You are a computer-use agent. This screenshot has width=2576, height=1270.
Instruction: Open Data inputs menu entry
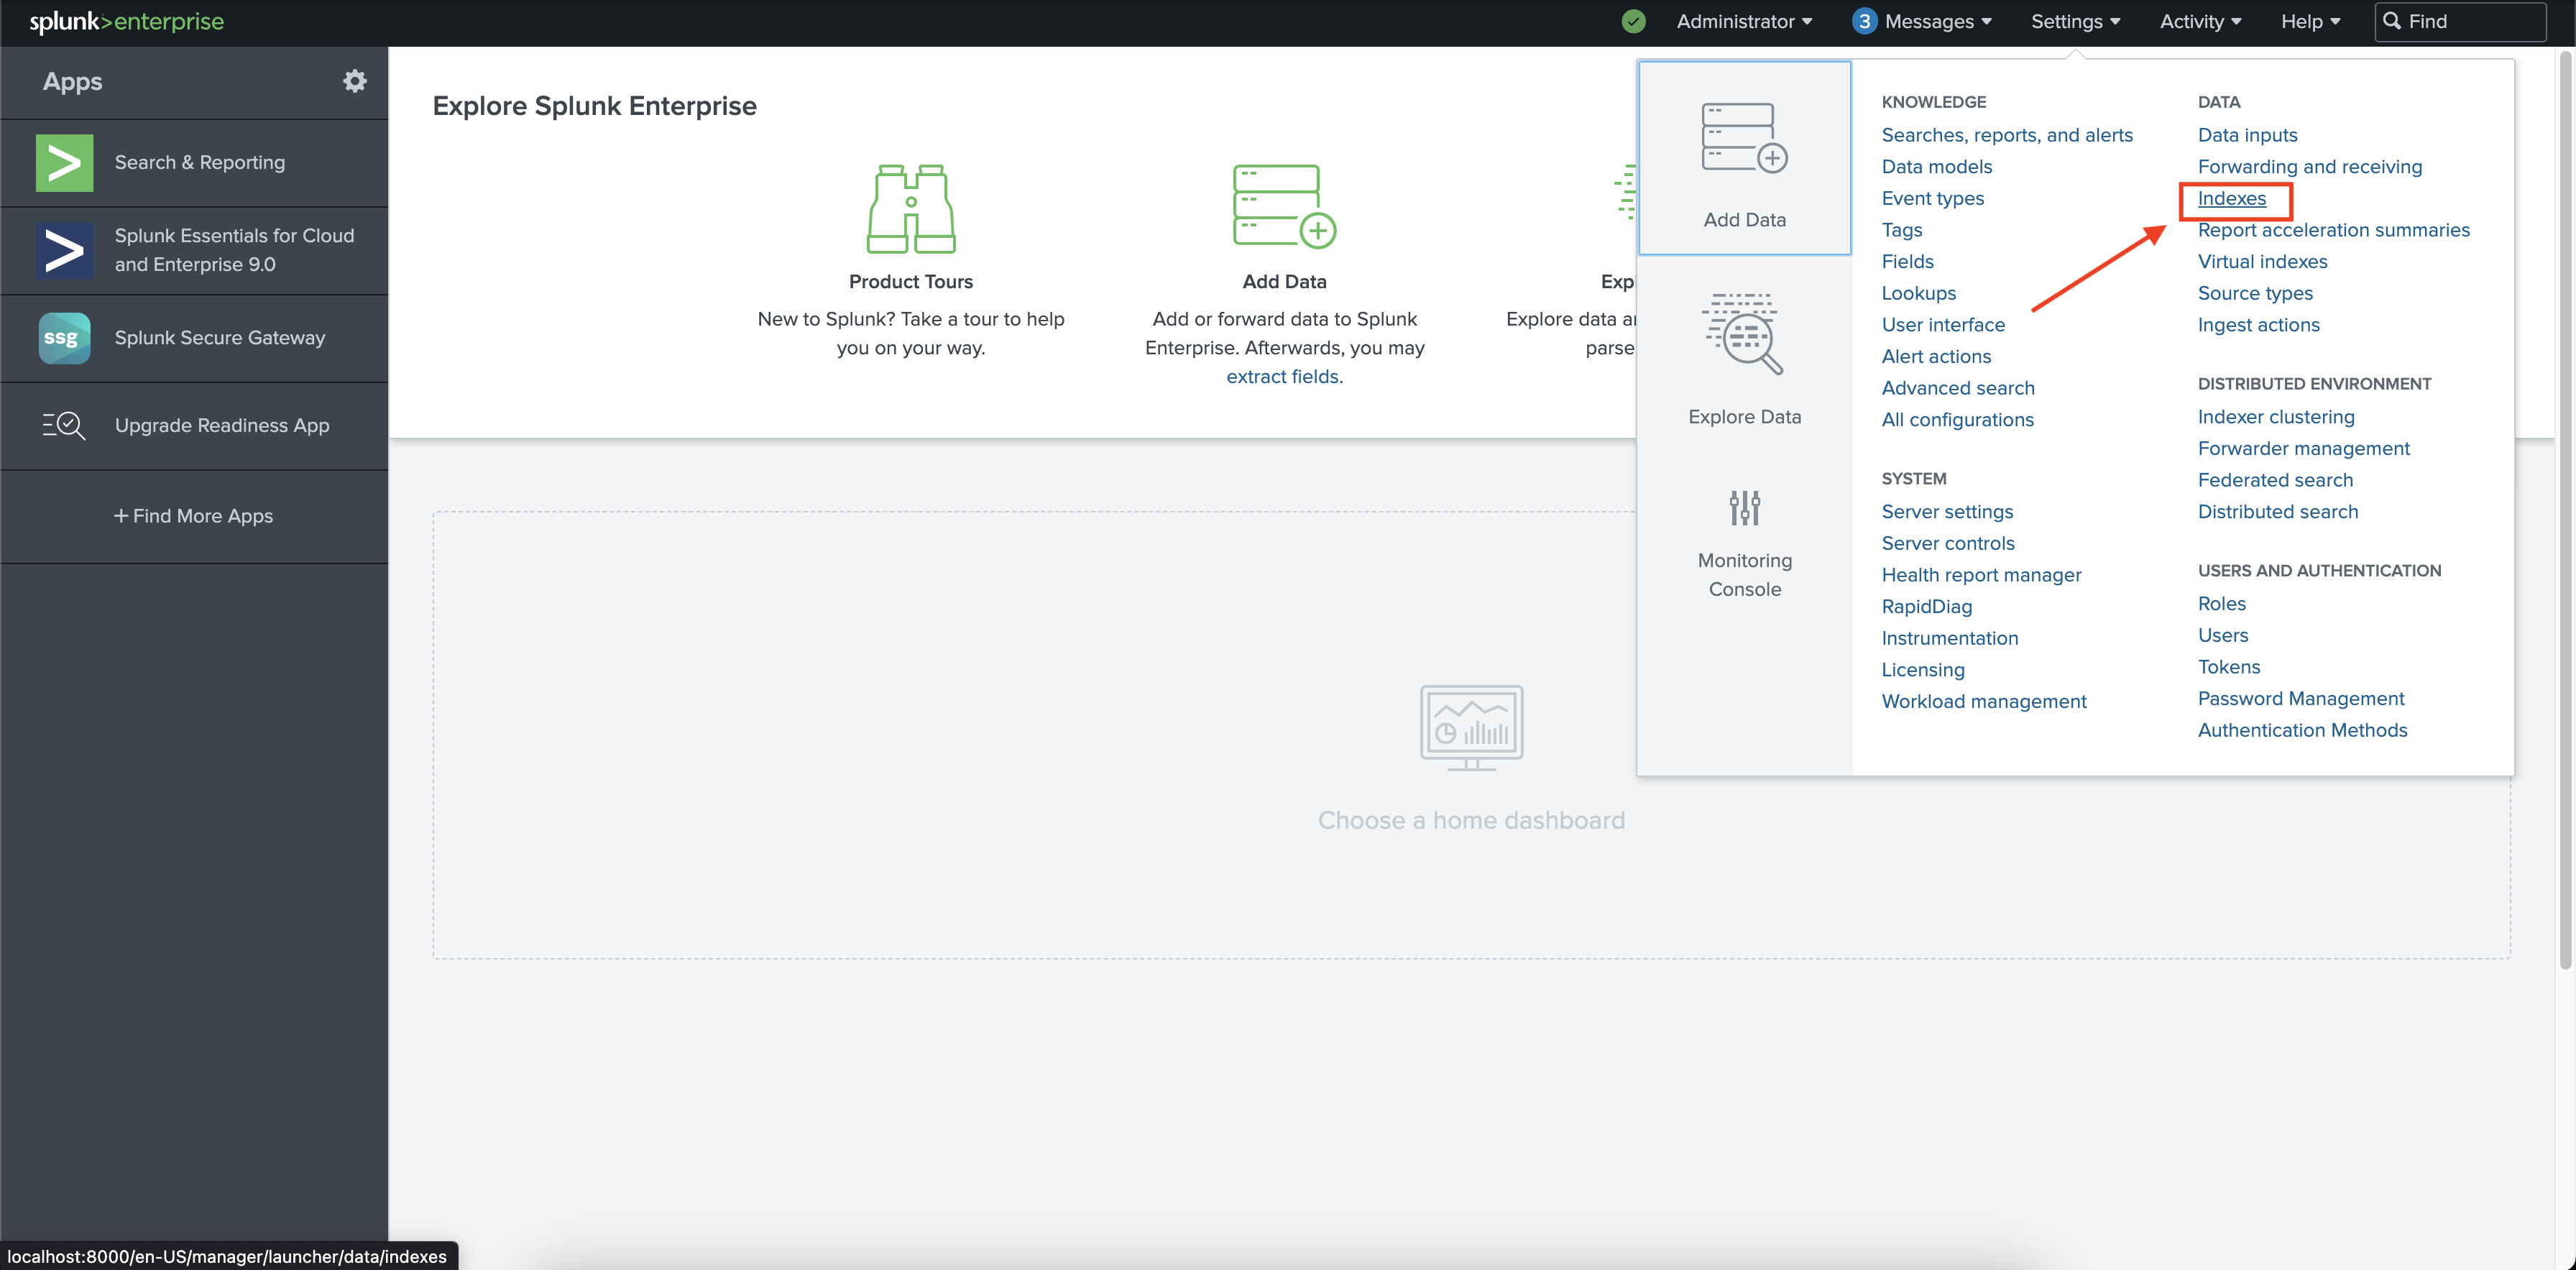tap(2247, 135)
